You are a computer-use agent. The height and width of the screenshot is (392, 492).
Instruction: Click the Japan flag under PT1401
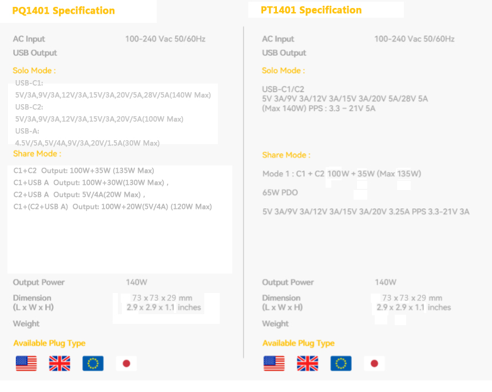click(x=374, y=363)
